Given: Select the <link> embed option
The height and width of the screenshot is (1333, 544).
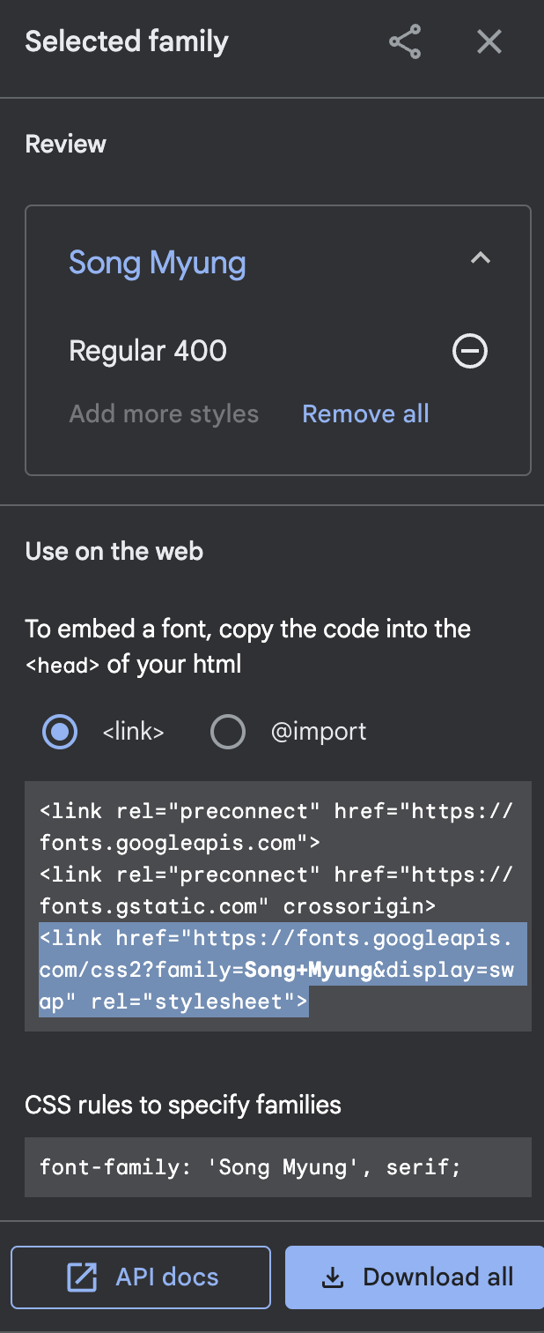Looking at the screenshot, I should pos(60,732).
